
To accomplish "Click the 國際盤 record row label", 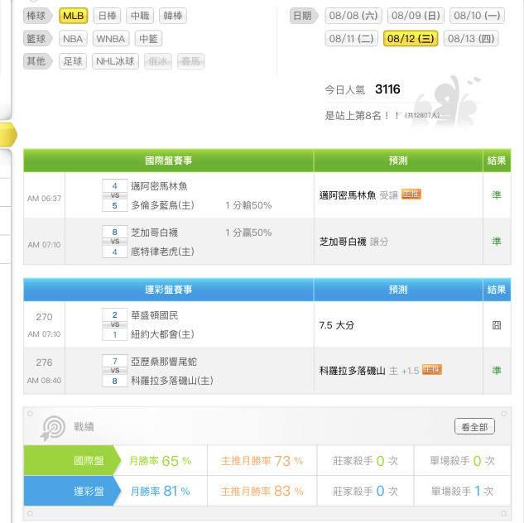I will (x=72, y=461).
